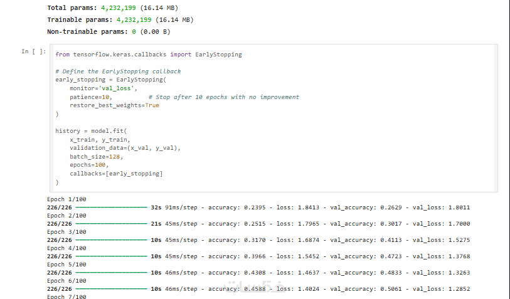Place cursor on the EarlyStopping import line
Image resolution: width=510 pixels, height=299 pixels.
[x=148, y=55]
